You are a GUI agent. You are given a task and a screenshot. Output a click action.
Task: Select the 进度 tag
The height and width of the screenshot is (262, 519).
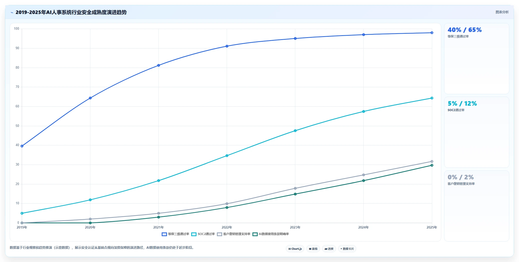click(329, 249)
